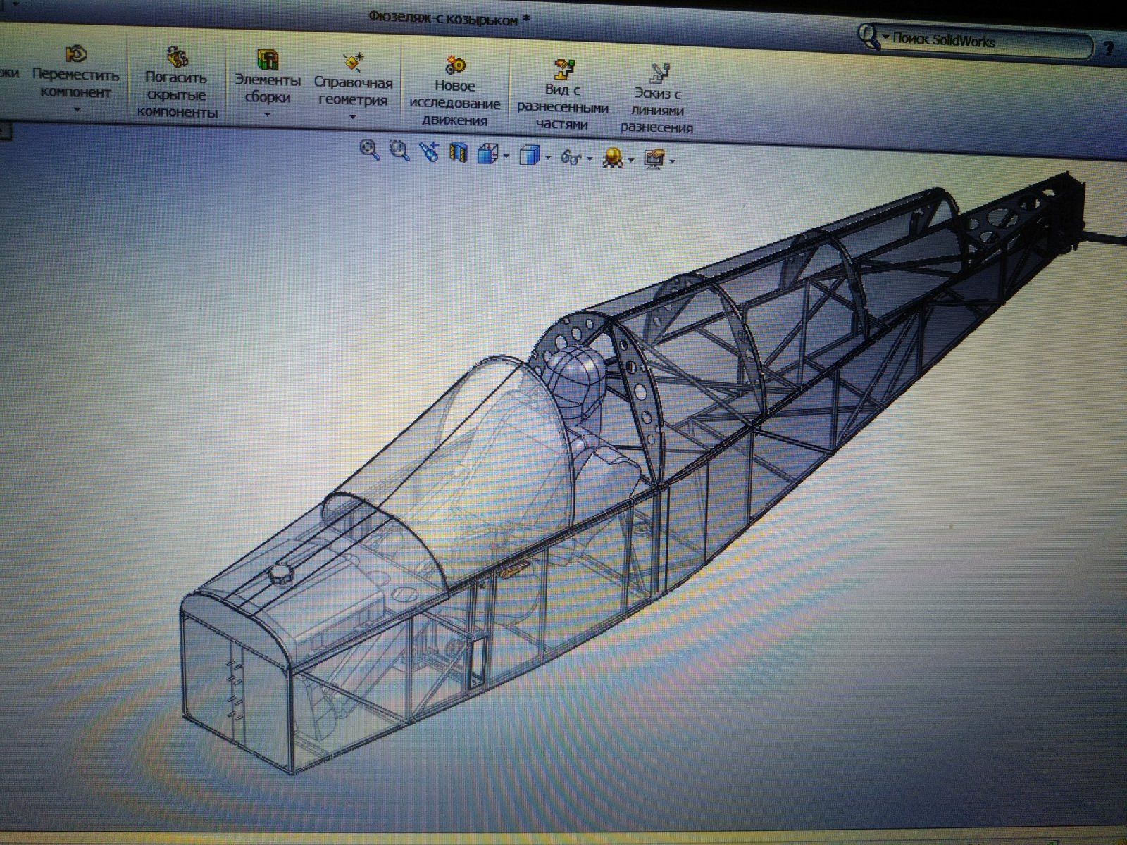Select the Zoom to Area icon
The width and height of the screenshot is (1127, 845).
399,151
